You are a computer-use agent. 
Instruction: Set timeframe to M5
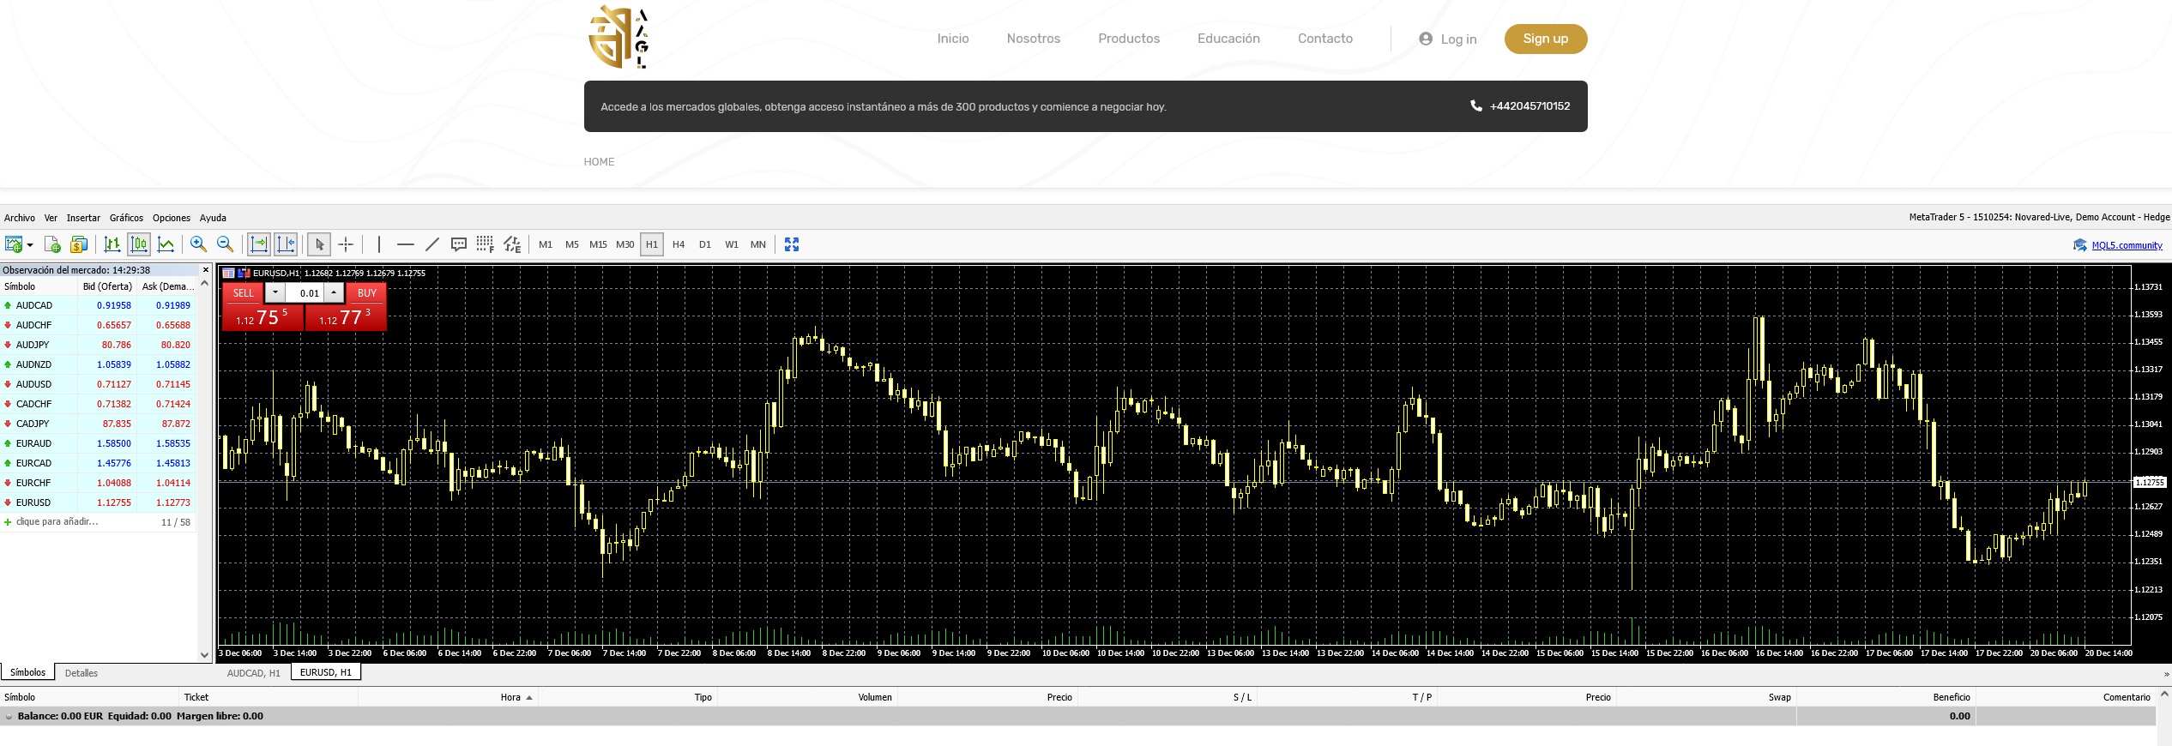pyautogui.click(x=572, y=244)
